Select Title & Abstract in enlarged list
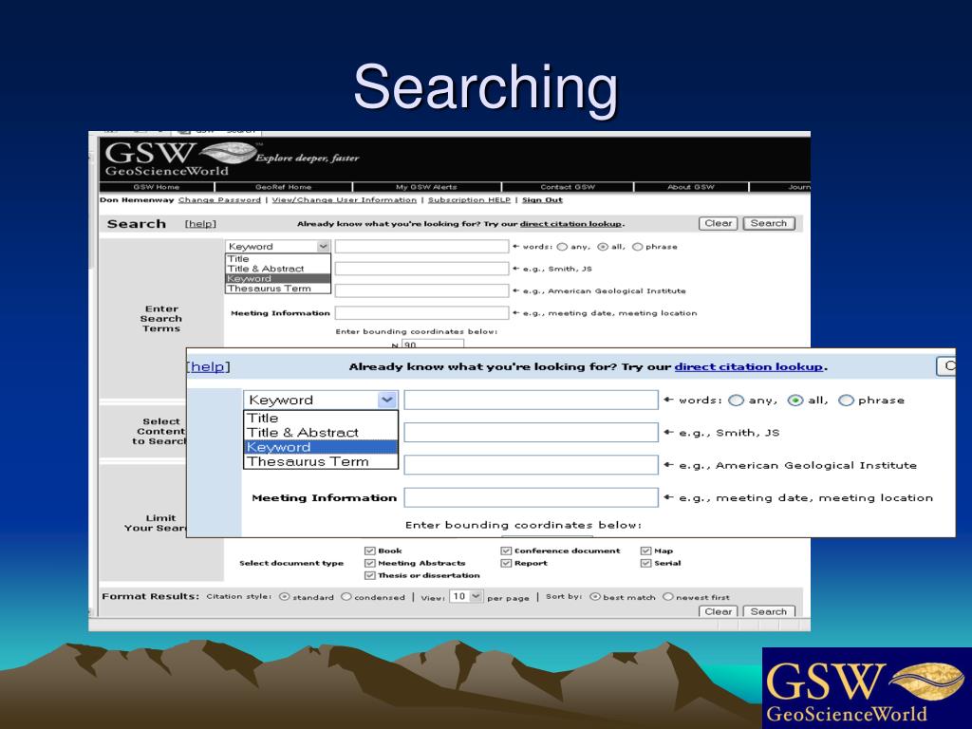 click(x=321, y=433)
